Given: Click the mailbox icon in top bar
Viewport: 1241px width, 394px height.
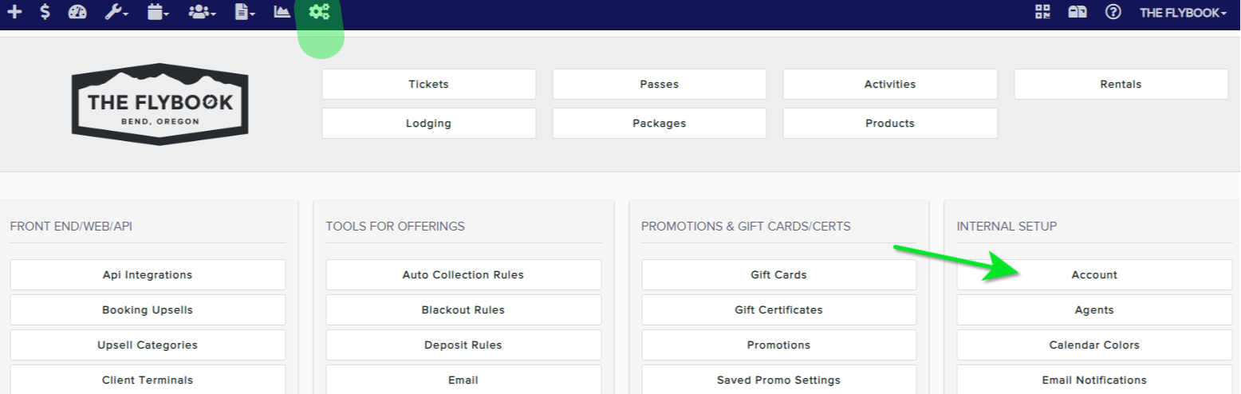Looking at the screenshot, I should pyautogui.click(x=1078, y=12).
